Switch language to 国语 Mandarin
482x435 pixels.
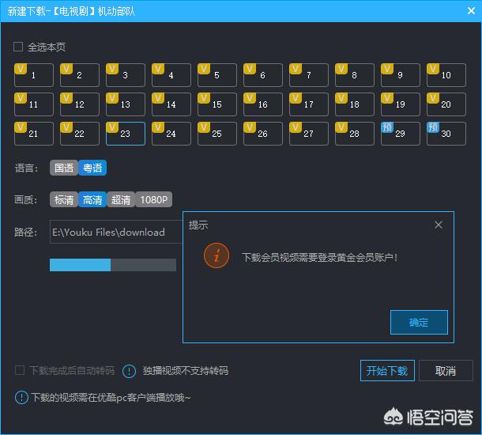click(x=64, y=168)
